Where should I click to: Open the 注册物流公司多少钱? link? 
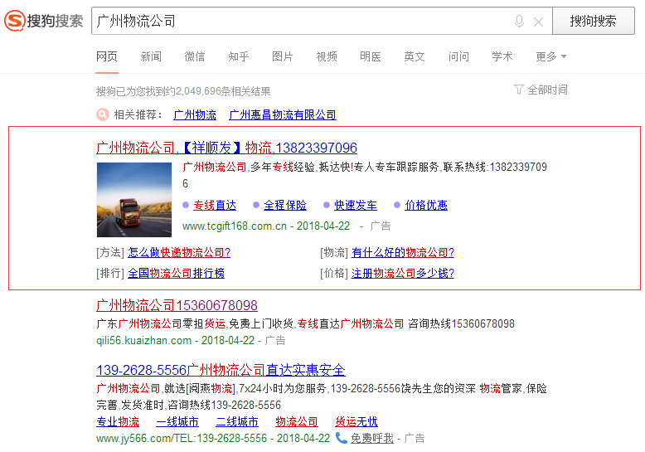pos(402,273)
